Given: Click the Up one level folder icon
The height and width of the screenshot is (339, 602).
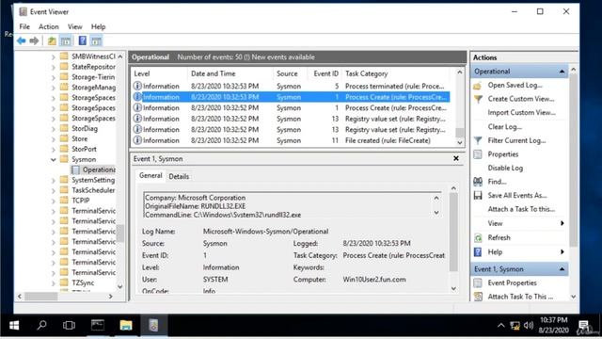Looking at the screenshot, I should click(x=52, y=40).
